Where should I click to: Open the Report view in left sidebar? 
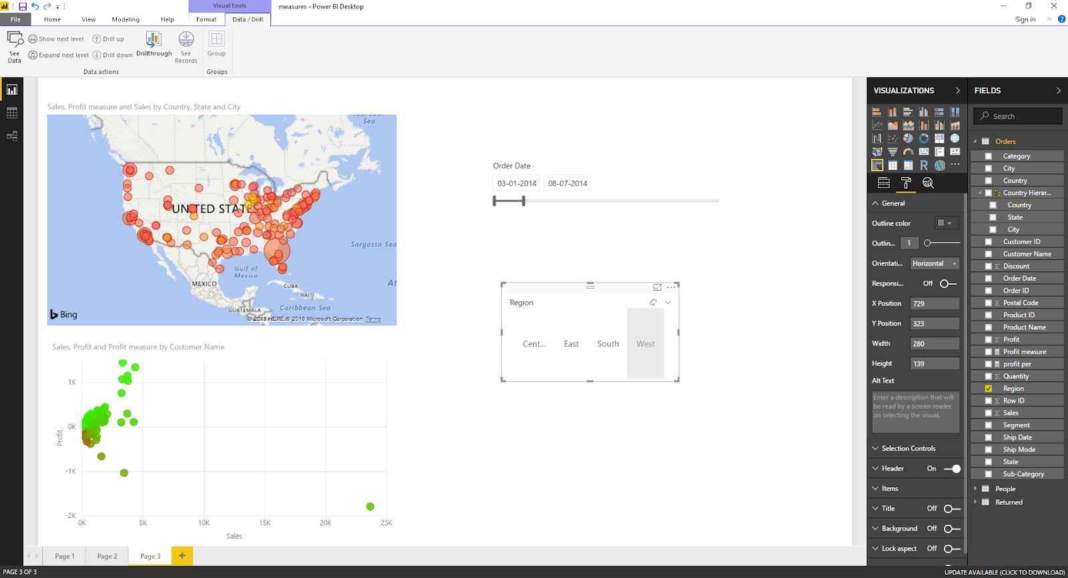point(12,90)
